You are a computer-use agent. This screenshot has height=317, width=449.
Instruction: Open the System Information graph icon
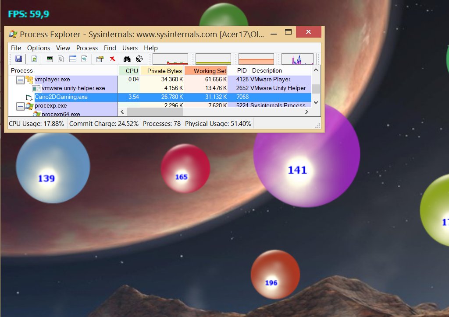click(50, 59)
